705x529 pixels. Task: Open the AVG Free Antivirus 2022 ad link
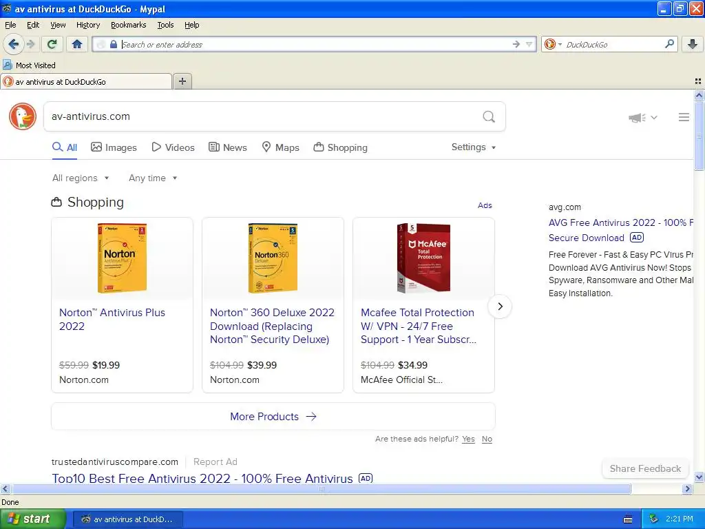click(620, 230)
